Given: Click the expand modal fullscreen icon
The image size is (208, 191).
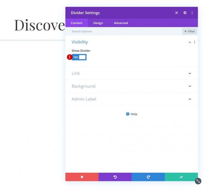Looking at the screenshot, I should [177, 13].
